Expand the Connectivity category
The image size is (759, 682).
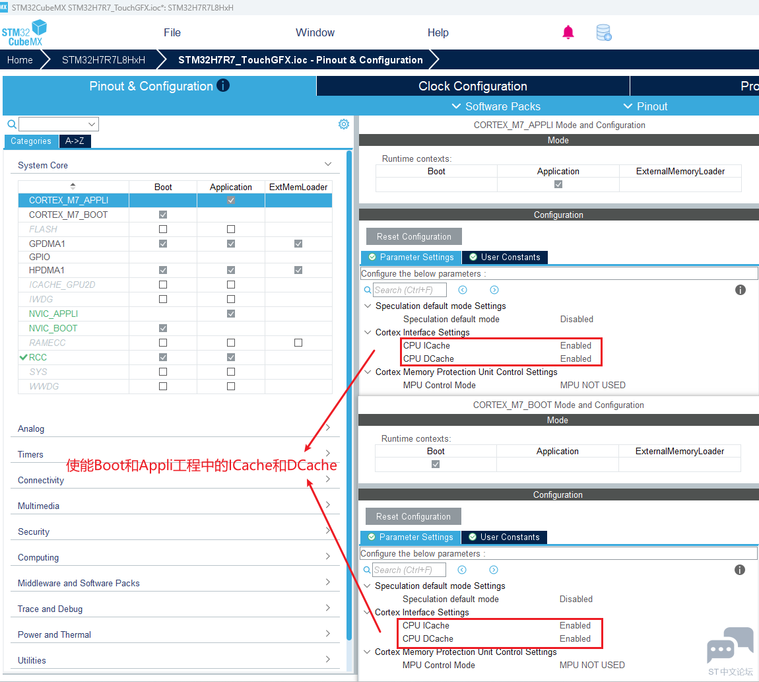coord(328,479)
